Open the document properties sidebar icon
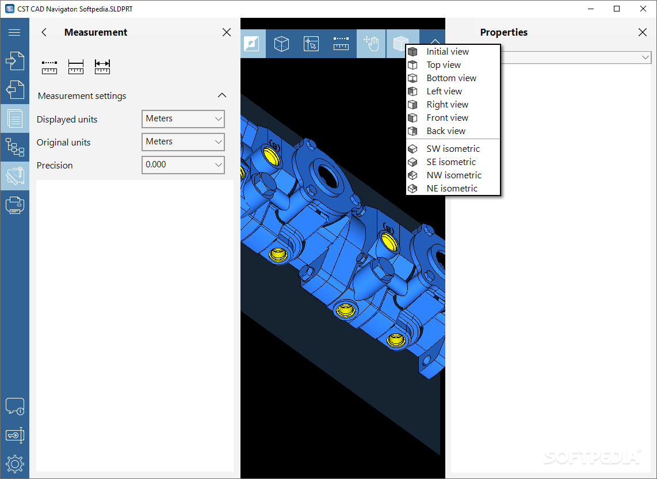This screenshot has width=657, height=479. (14, 118)
